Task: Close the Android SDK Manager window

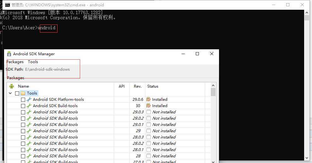Action: point(212,54)
